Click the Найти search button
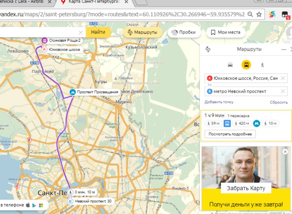292x214 pixels. [x=98, y=32]
